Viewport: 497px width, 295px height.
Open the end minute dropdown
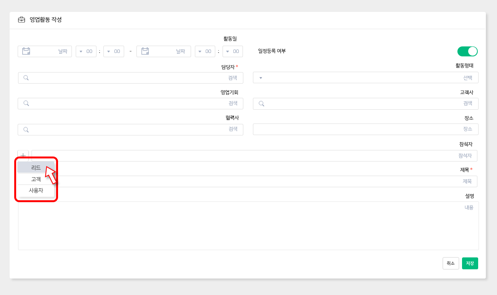[x=233, y=51]
